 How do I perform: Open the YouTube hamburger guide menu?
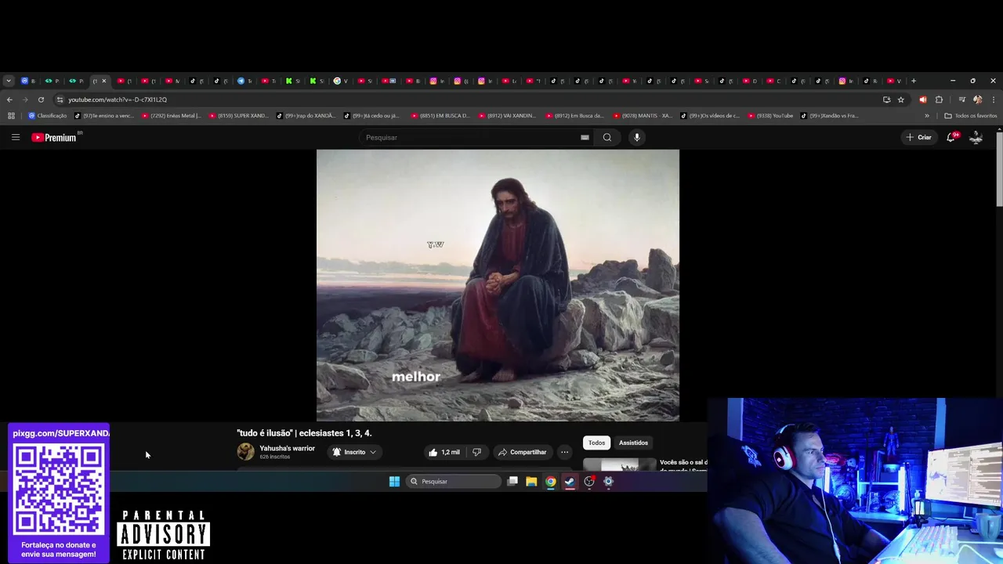15,137
